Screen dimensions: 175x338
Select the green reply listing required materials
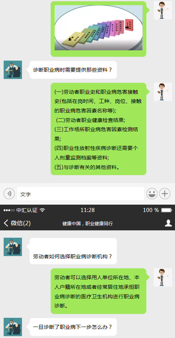98,129
